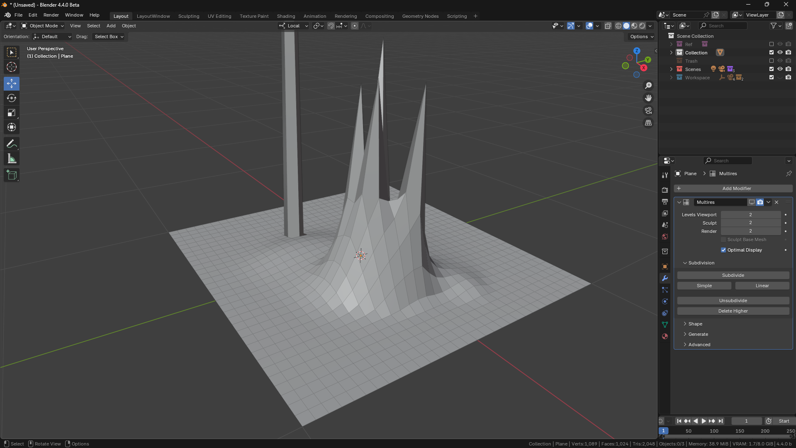Open Orientation Default dropdown
The height and width of the screenshot is (448, 796).
tap(52, 37)
